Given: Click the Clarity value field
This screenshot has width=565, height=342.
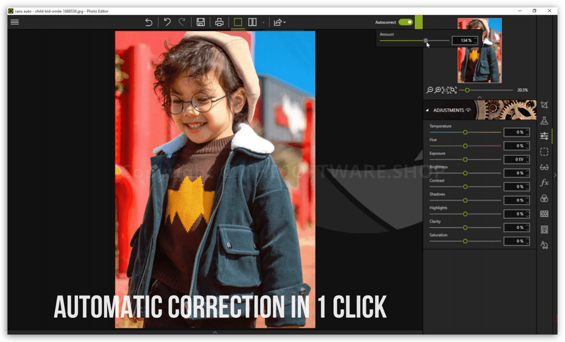Looking at the screenshot, I should point(516,228).
